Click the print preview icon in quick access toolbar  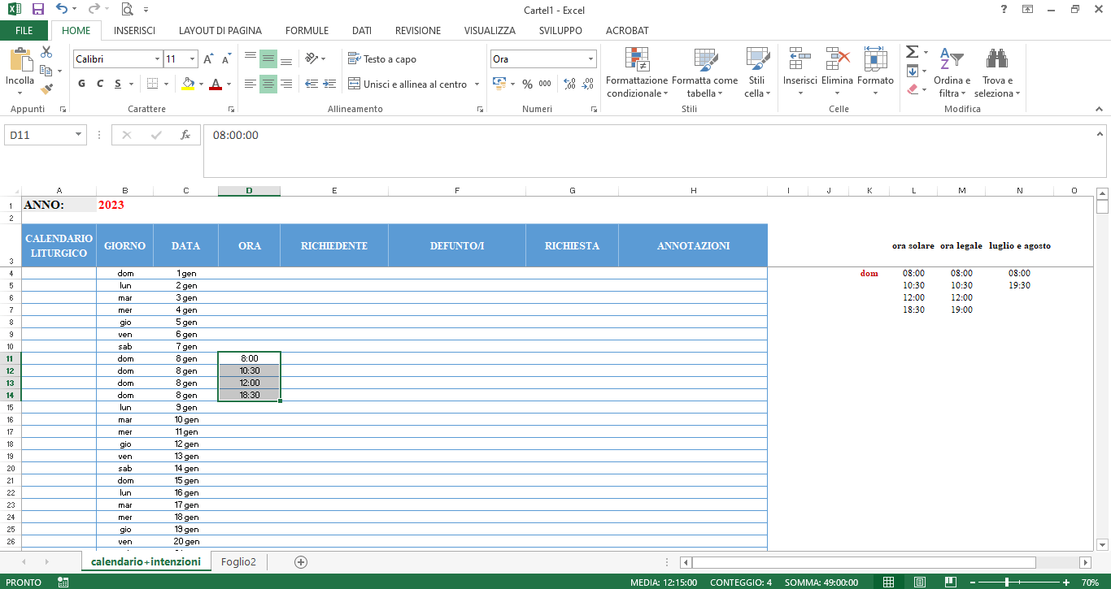click(127, 10)
